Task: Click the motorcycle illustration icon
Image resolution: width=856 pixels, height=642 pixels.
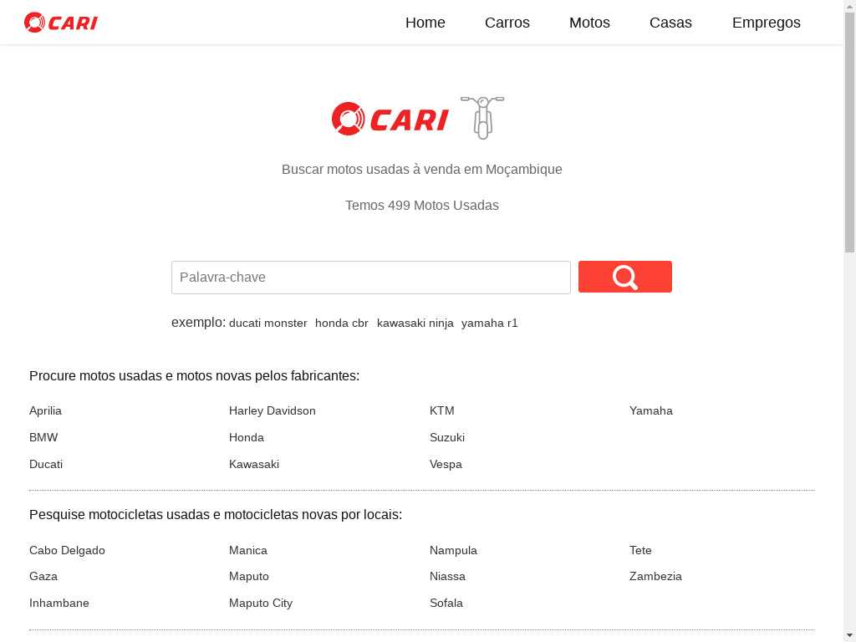Action: tap(482, 117)
